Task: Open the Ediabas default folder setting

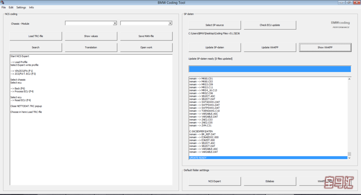Action: click(270, 181)
